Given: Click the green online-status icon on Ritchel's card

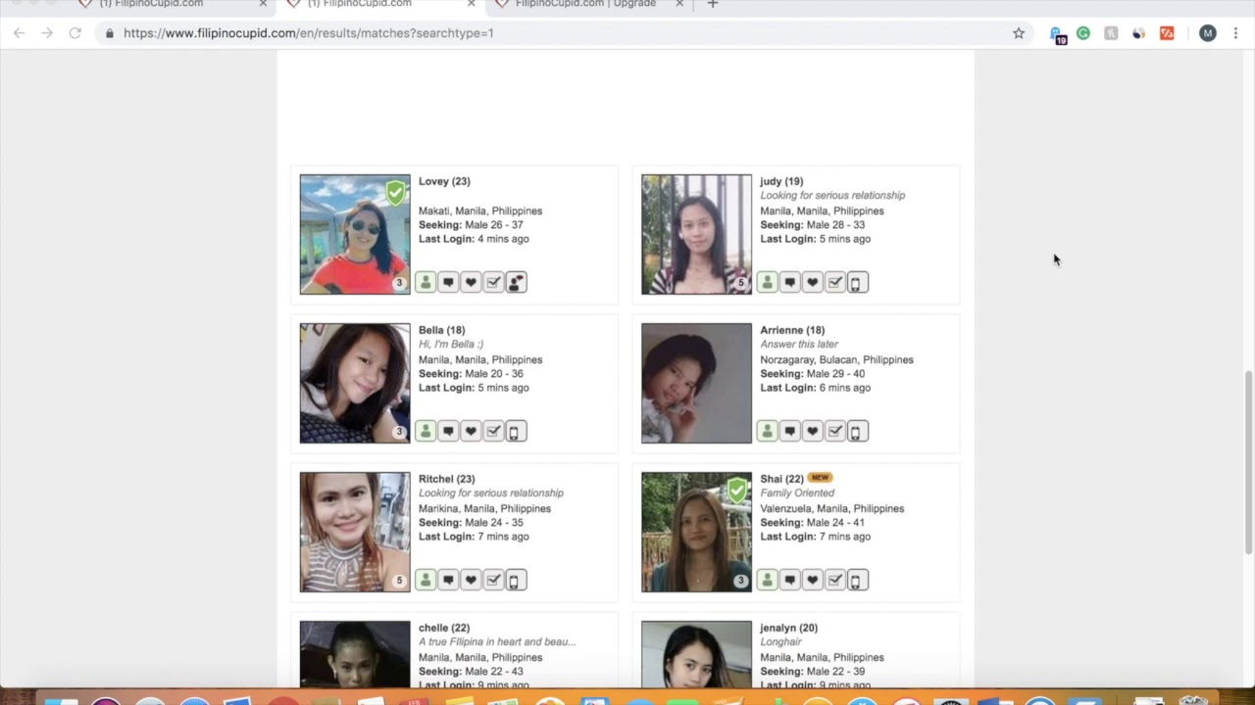Looking at the screenshot, I should [x=426, y=580].
